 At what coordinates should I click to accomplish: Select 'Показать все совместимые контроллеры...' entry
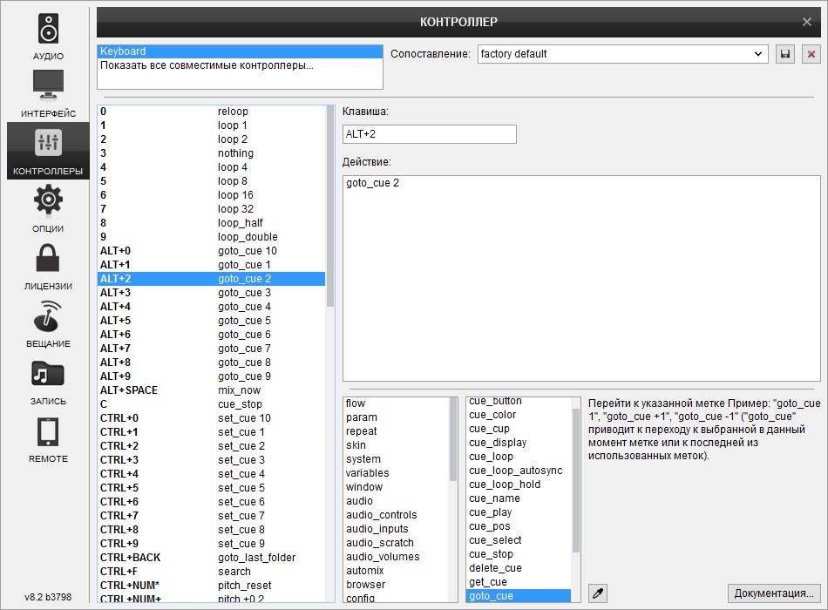point(207,65)
